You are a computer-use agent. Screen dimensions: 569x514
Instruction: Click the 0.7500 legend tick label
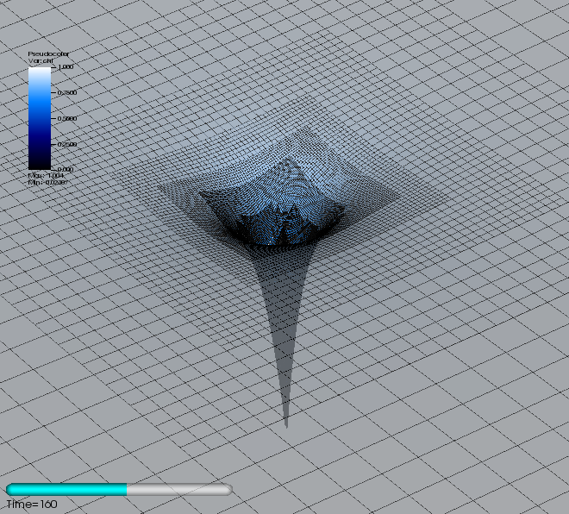pyautogui.click(x=67, y=92)
